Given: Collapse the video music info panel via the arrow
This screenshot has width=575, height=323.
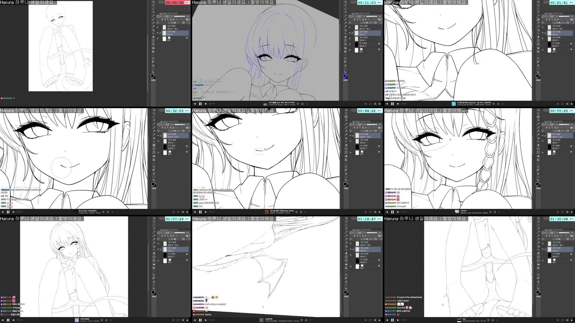Looking at the screenshot, I should pos(379,104).
